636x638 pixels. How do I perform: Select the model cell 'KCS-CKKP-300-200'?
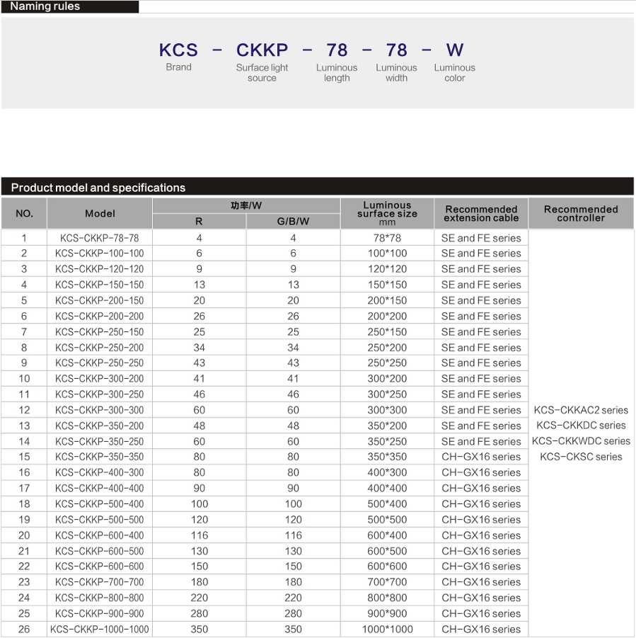tap(100, 378)
